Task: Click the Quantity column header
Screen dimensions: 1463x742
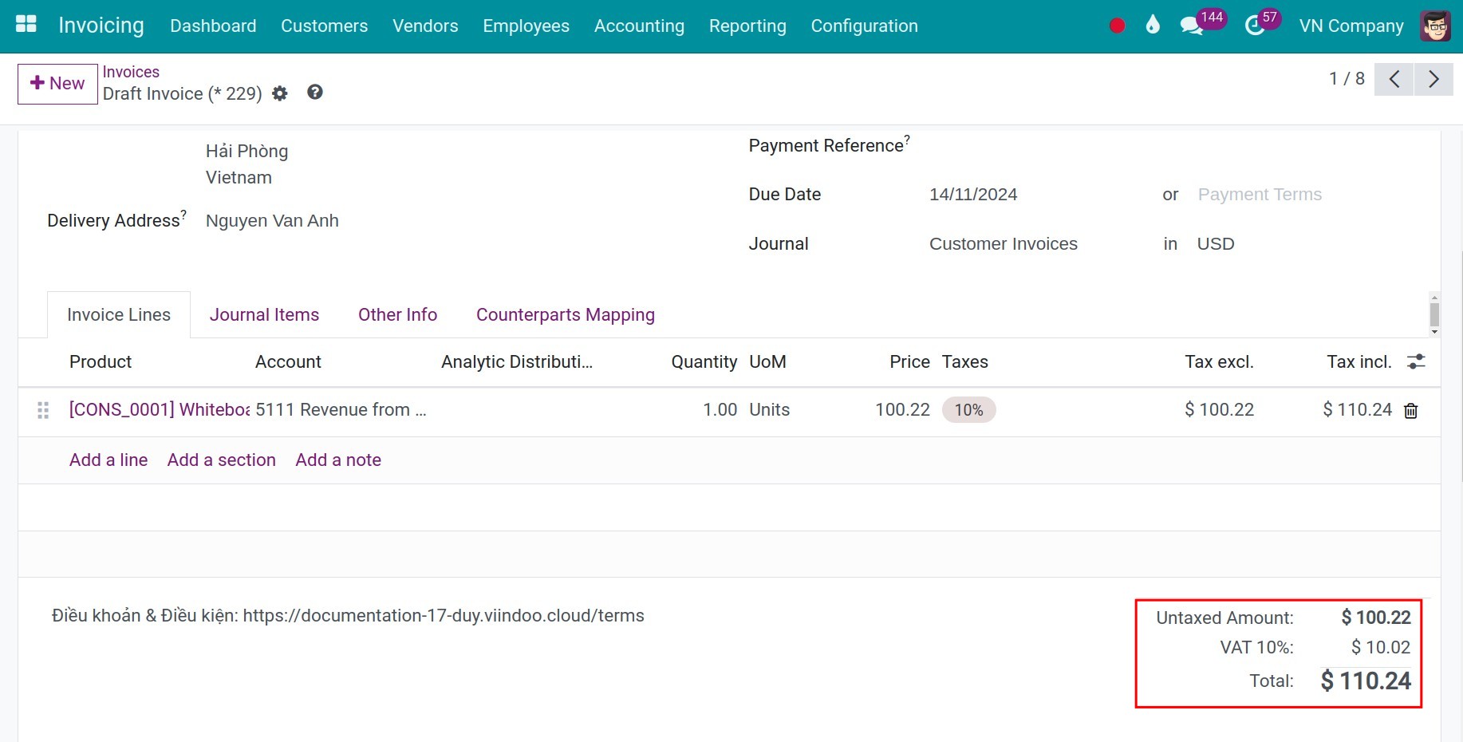Action: pos(704,362)
